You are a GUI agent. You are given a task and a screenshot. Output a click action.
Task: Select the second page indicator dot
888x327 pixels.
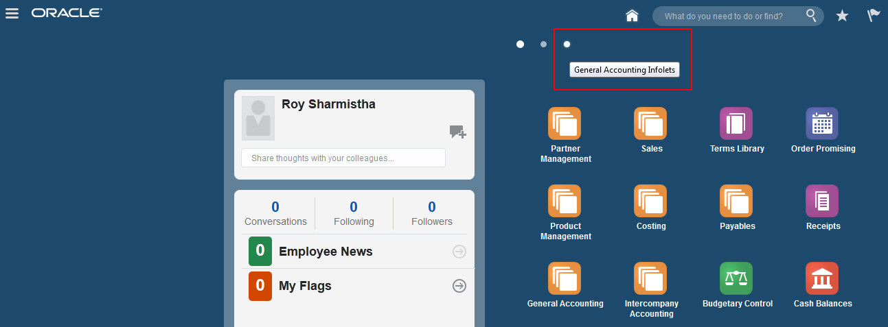click(543, 45)
